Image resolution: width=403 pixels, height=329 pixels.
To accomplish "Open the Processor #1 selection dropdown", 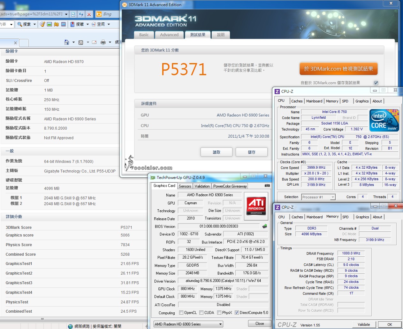I will coord(318,197).
